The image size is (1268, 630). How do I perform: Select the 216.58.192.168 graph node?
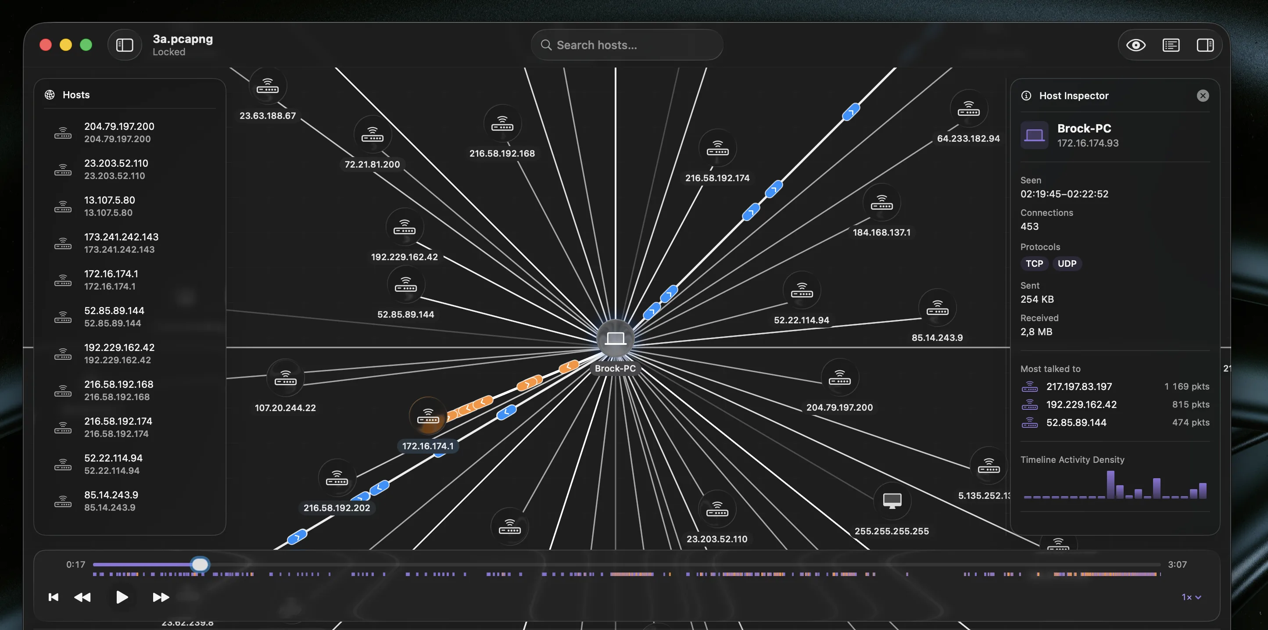click(502, 124)
